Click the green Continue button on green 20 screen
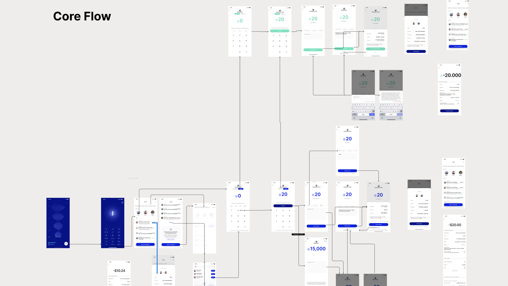Image resolution: width=508 pixels, height=286 pixels. click(280, 31)
